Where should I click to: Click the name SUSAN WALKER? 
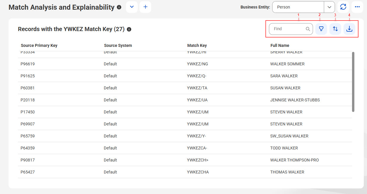(x=285, y=88)
